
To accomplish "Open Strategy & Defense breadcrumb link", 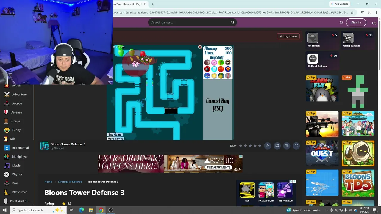I will click(70, 182).
